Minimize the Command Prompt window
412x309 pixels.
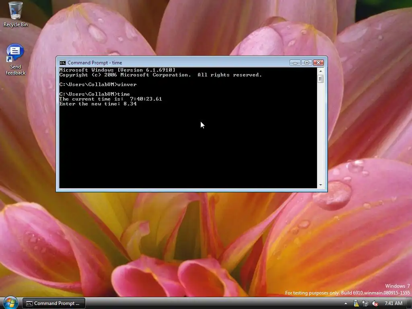coord(295,62)
